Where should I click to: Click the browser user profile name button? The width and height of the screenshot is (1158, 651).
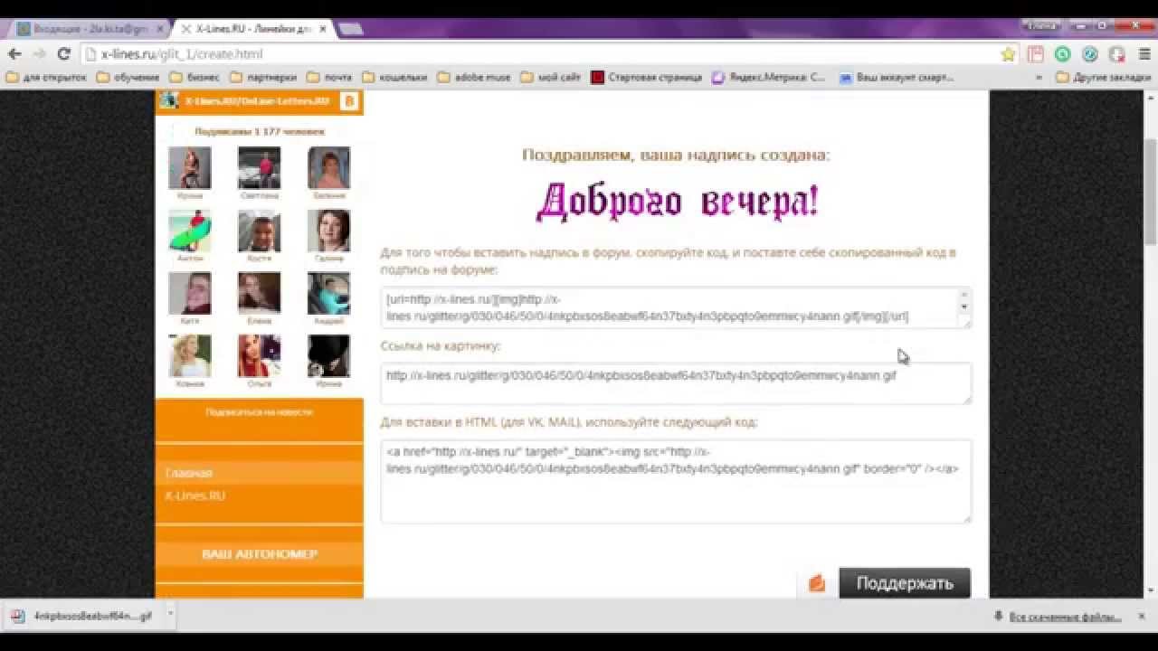coord(1041,26)
